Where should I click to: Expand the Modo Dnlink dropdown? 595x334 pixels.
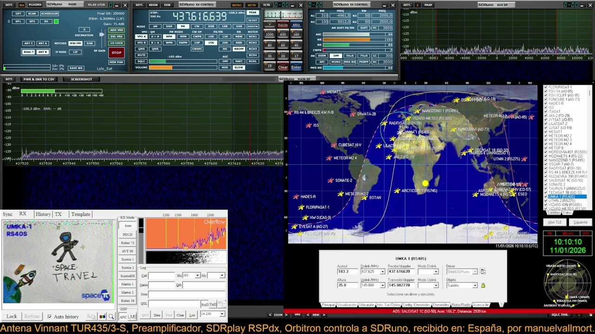coord(435,272)
